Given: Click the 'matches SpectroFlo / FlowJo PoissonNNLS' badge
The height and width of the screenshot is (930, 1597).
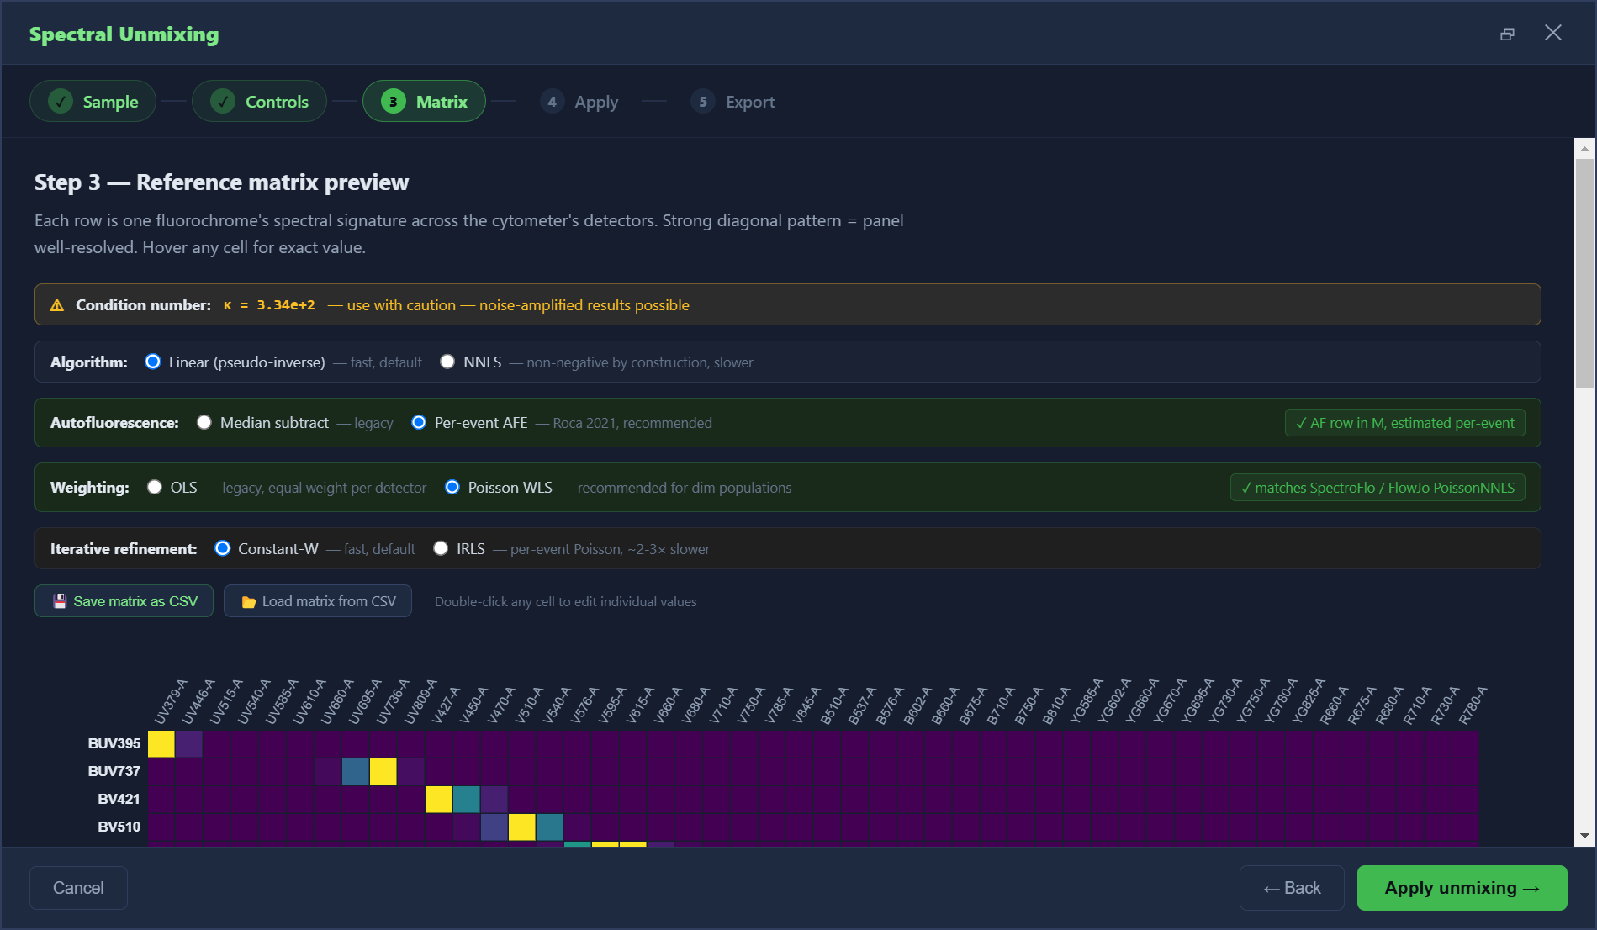Looking at the screenshot, I should (x=1378, y=488).
